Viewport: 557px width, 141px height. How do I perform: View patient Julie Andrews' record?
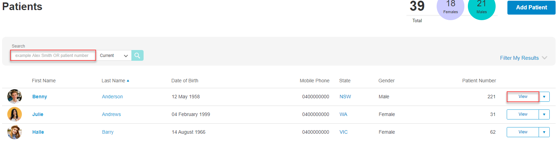click(523, 114)
